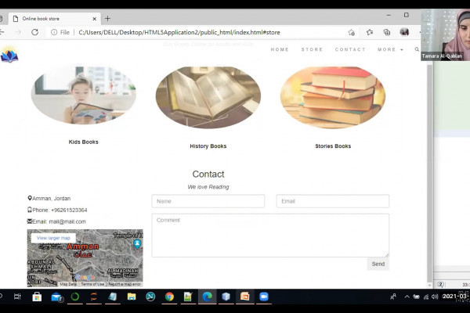Viewport: 470px width, 313px height.
Task: Focus the Name input field
Action: [208, 201]
